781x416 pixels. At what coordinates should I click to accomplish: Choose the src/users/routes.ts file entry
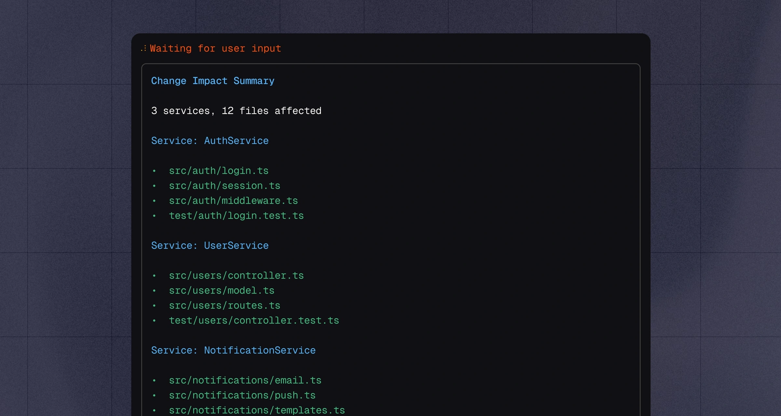pyautogui.click(x=225, y=306)
